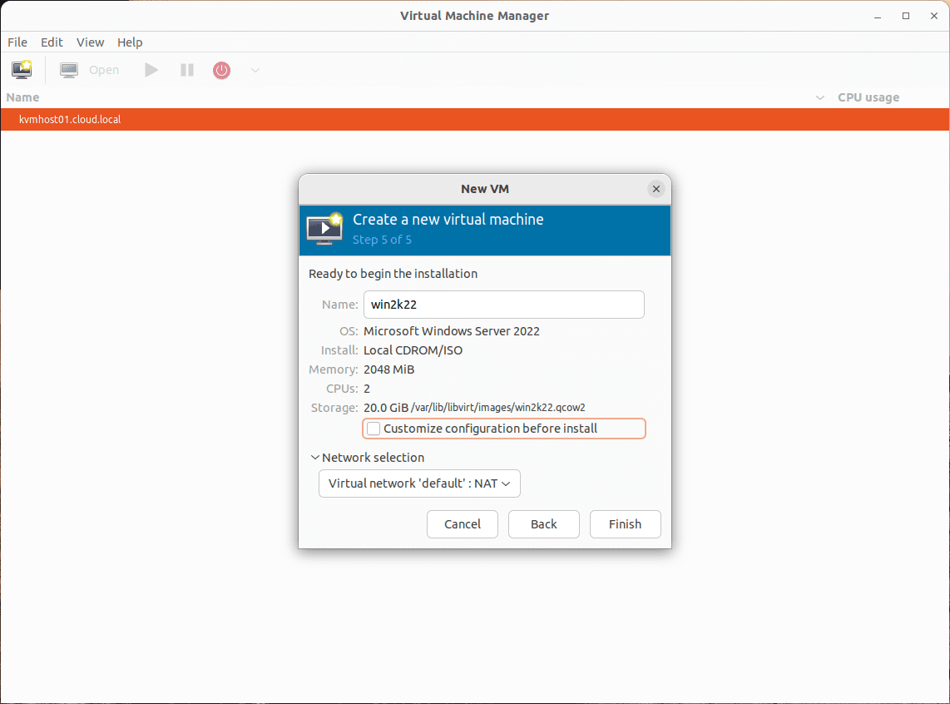Click the Name field containing win2k22
This screenshot has width=950, height=704.
[x=503, y=305]
